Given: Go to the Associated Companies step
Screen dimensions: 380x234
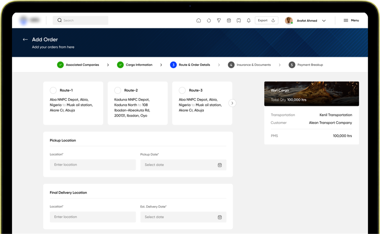Looking at the screenshot, I should click(78, 65).
